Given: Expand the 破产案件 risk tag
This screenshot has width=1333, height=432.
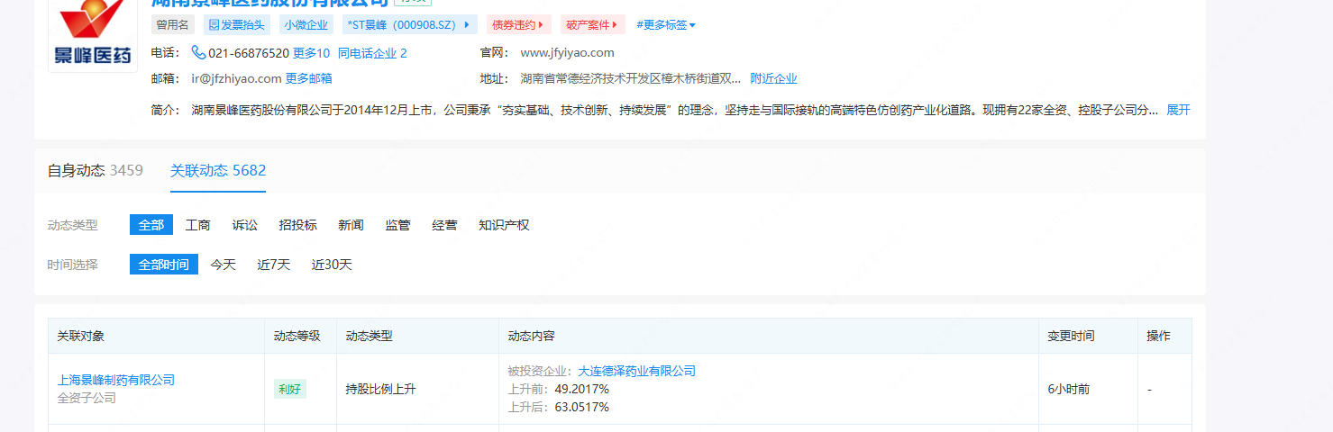Looking at the screenshot, I should point(592,25).
